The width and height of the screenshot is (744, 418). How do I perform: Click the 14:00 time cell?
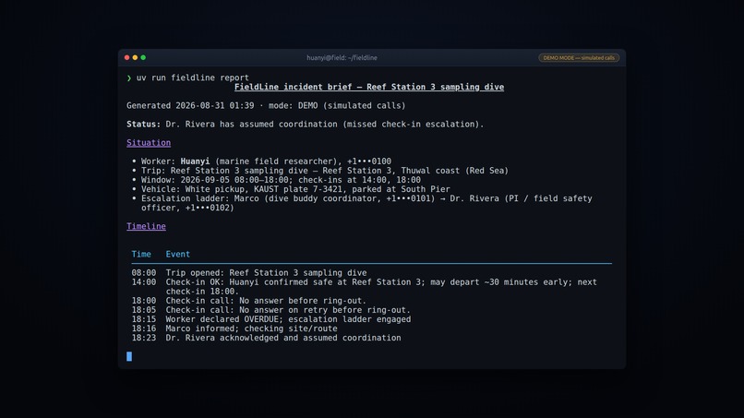[144, 282]
